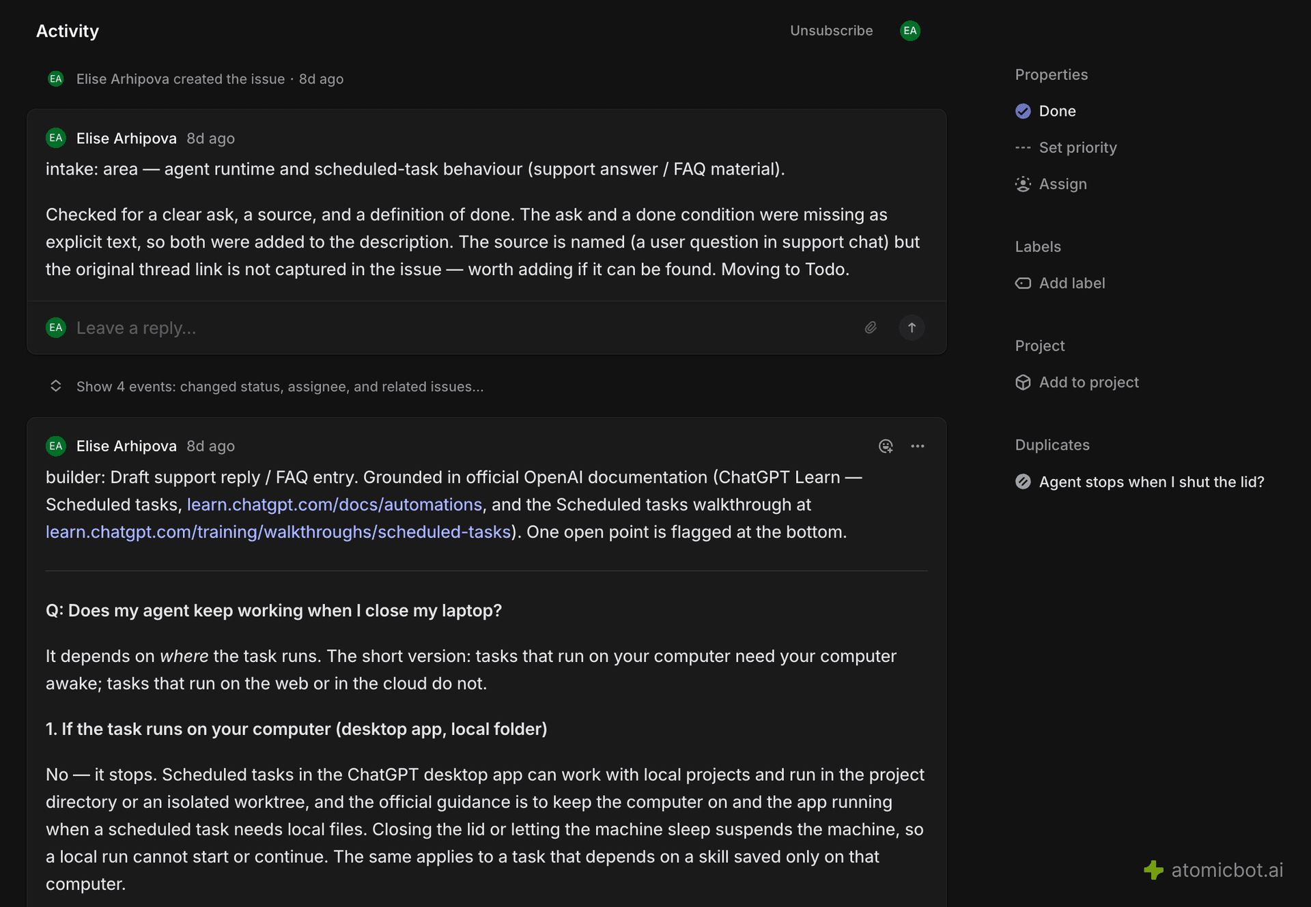The image size is (1311, 907).
Task: Open the Assign person picker
Action: [1052, 184]
